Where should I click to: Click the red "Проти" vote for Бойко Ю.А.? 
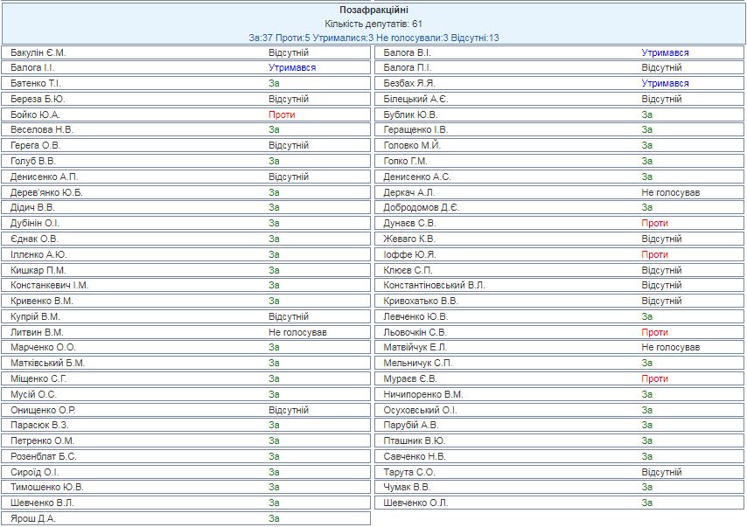point(282,114)
